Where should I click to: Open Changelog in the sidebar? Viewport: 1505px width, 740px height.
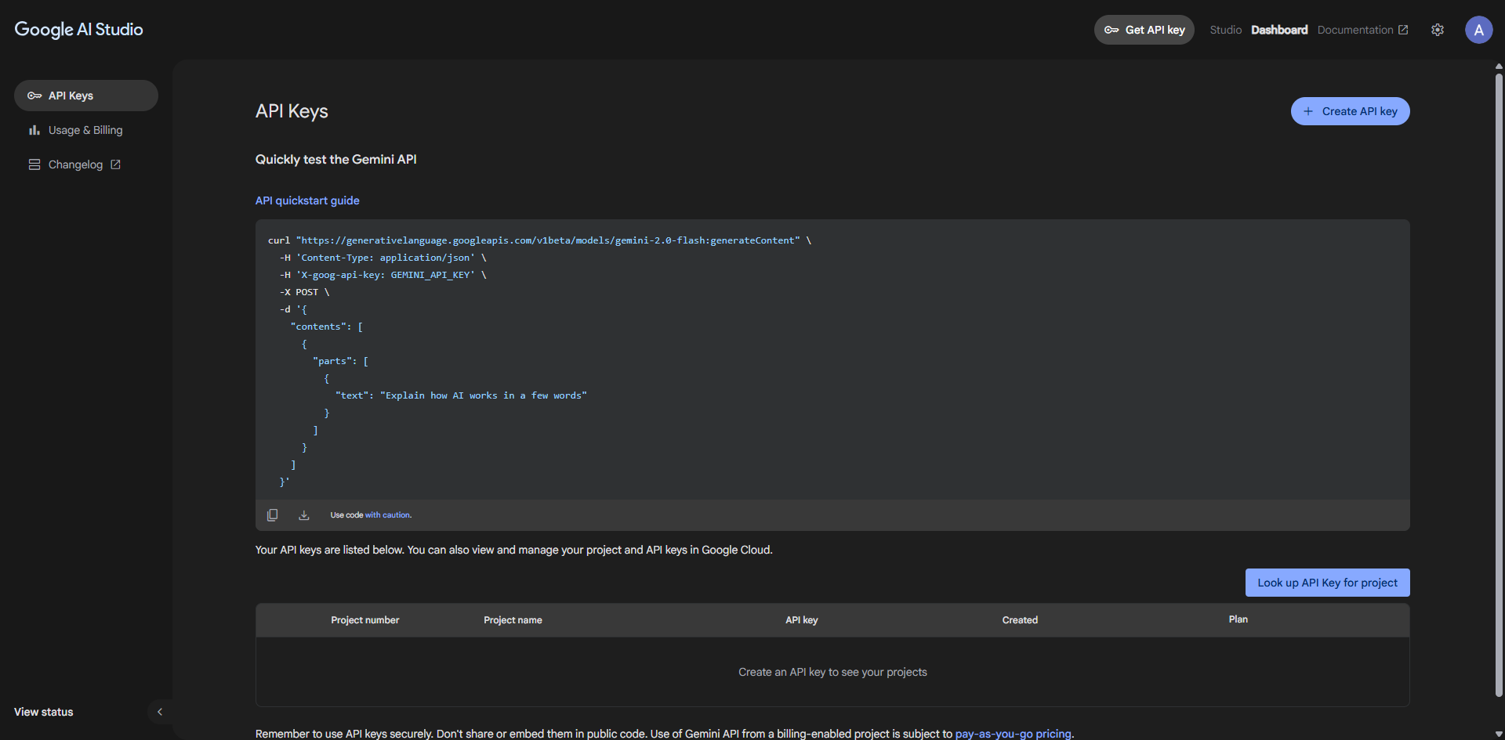pyautogui.click(x=86, y=164)
